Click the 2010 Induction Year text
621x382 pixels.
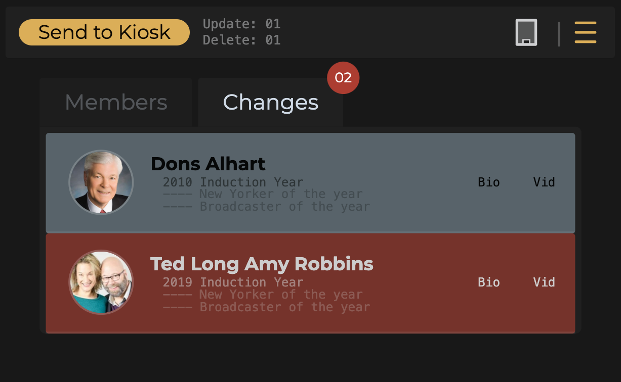click(233, 182)
